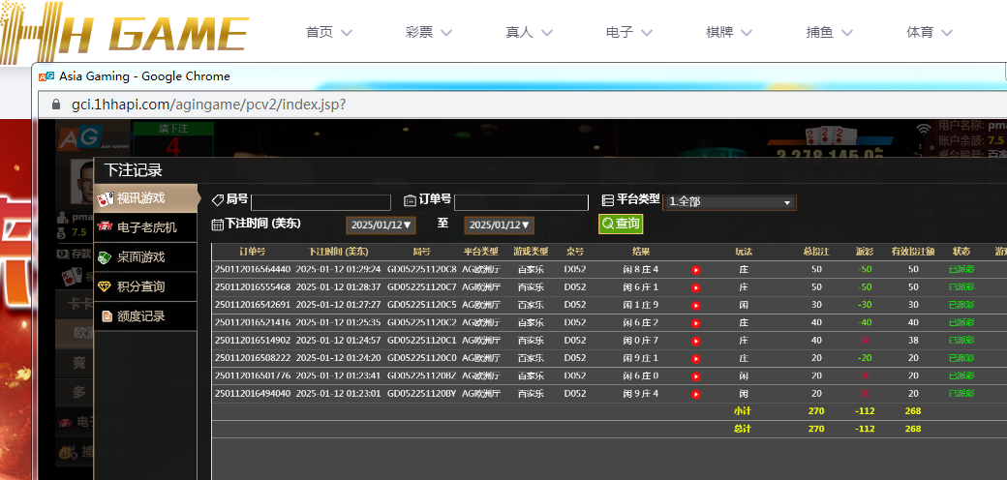The height and width of the screenshot is (480, 1007).
Task: Open the 积分查询 section
Action: pos(145,286)
